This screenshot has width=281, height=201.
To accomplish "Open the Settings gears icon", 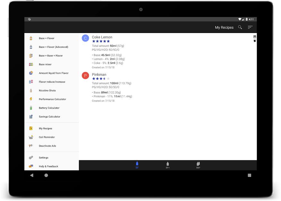I will pyautogui.click(x=31, y=157).
